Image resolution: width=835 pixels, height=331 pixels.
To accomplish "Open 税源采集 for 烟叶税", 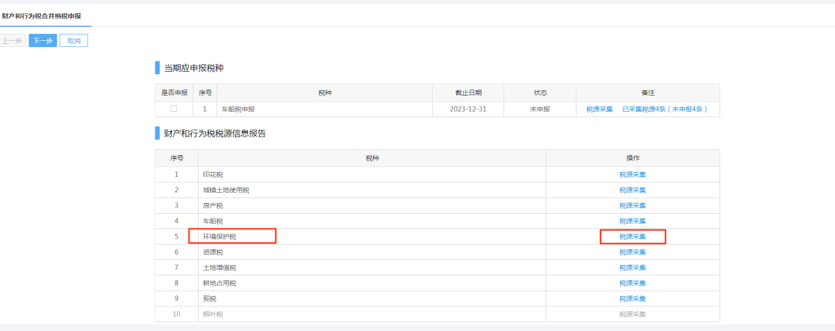I will point(632,315).
